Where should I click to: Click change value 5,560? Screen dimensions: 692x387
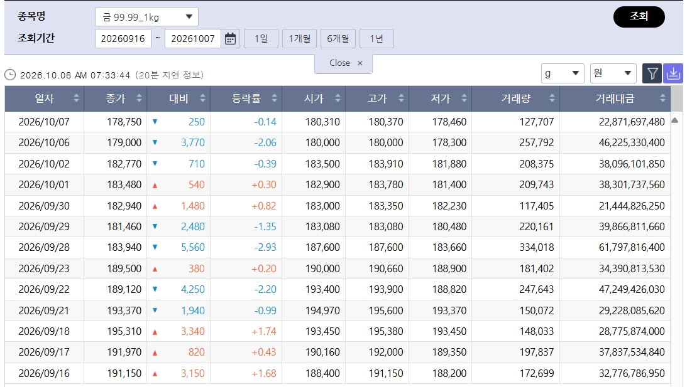pyautogui.click(x=193, y=247)
